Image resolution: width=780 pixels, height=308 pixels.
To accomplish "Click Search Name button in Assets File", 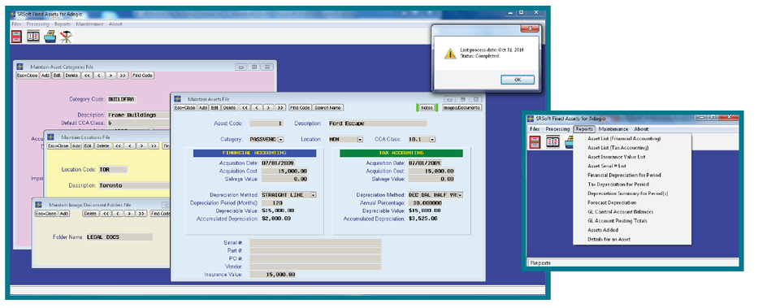I will (x=327, y=107).
